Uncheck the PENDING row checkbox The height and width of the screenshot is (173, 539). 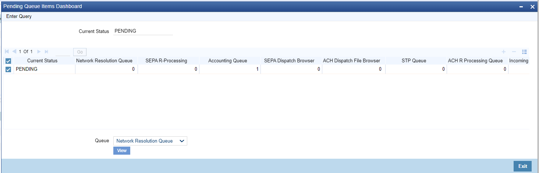pyautogui.click(x=8, y=69)
